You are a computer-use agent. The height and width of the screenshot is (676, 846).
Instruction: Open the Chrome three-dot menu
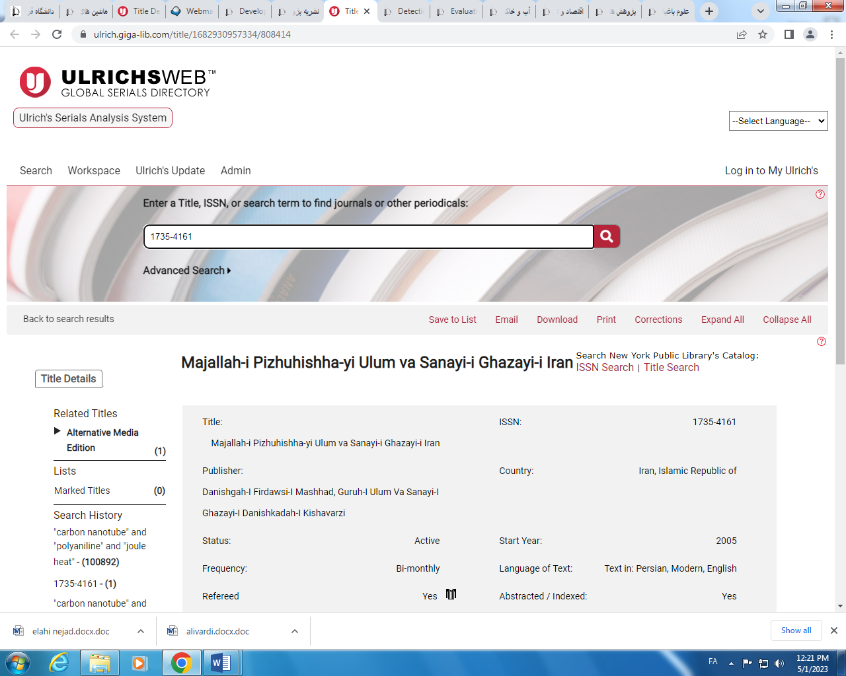coord(831,34)
